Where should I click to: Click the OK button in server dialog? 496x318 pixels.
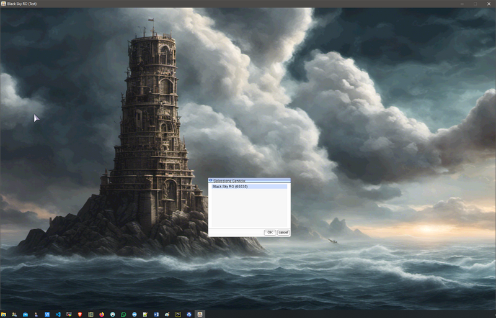pos(270,232)
